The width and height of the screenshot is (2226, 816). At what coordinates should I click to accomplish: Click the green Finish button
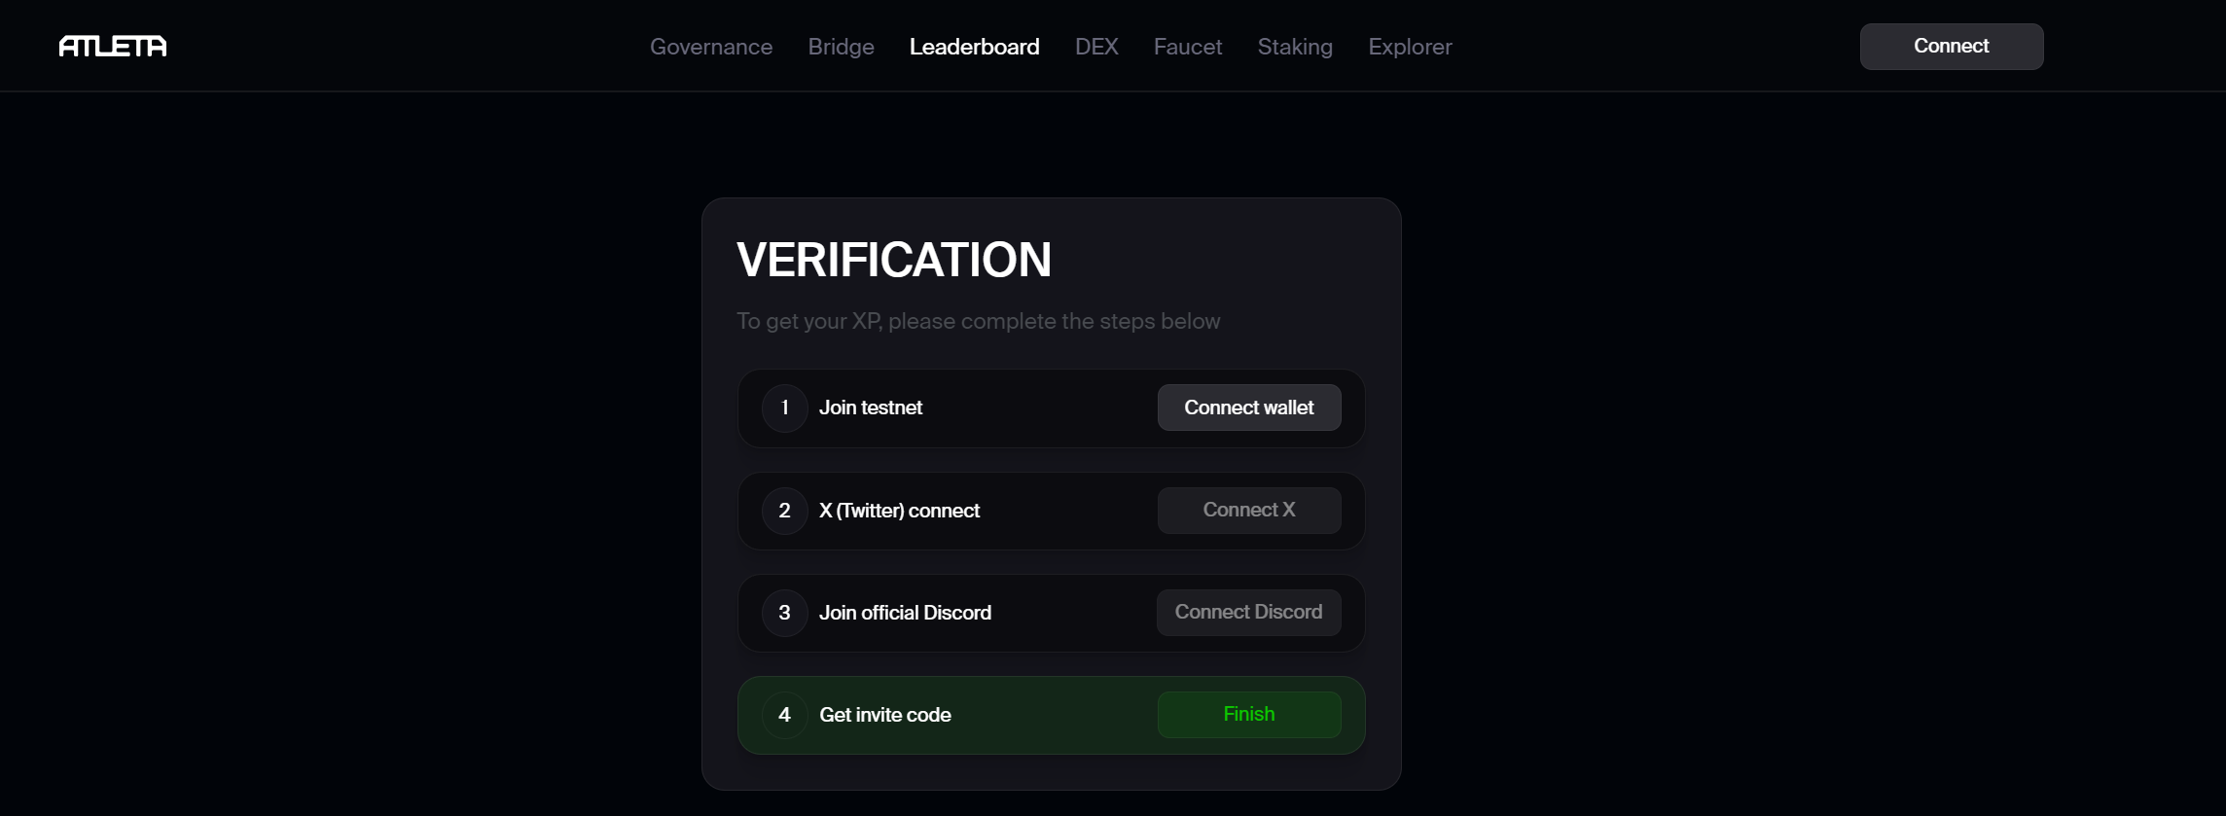pos(1249,715)
